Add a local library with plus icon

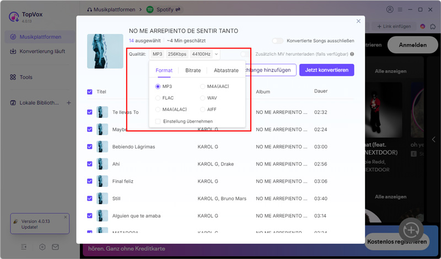(68, 103)
